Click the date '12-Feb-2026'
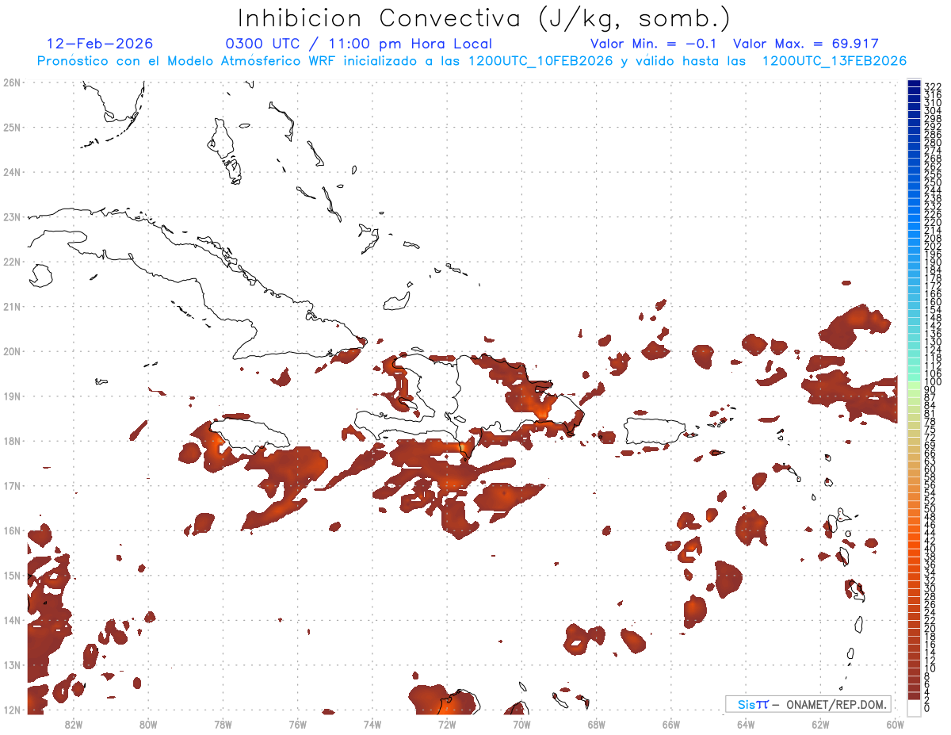The image size is (951, 735). point(100,44)
